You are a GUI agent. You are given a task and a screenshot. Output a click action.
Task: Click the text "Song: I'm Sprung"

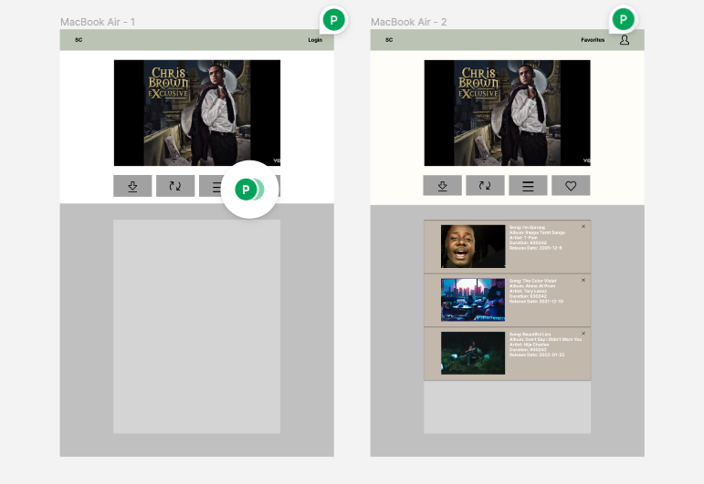[x=527, y=228]
